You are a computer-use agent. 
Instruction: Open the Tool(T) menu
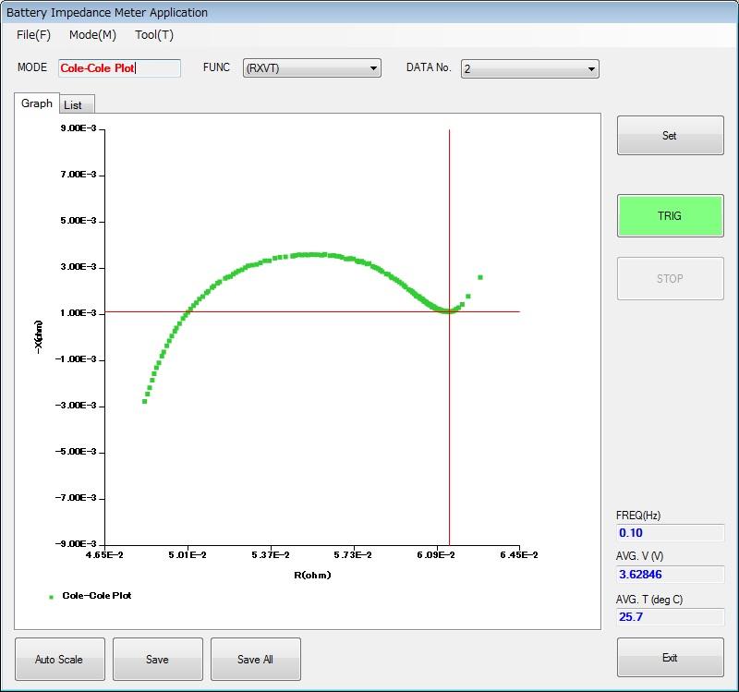pos(154,35)
